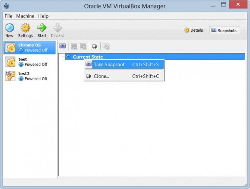The image size is (250, 189).
Task: Click the window resize grip corner
Action: point(245,184)
